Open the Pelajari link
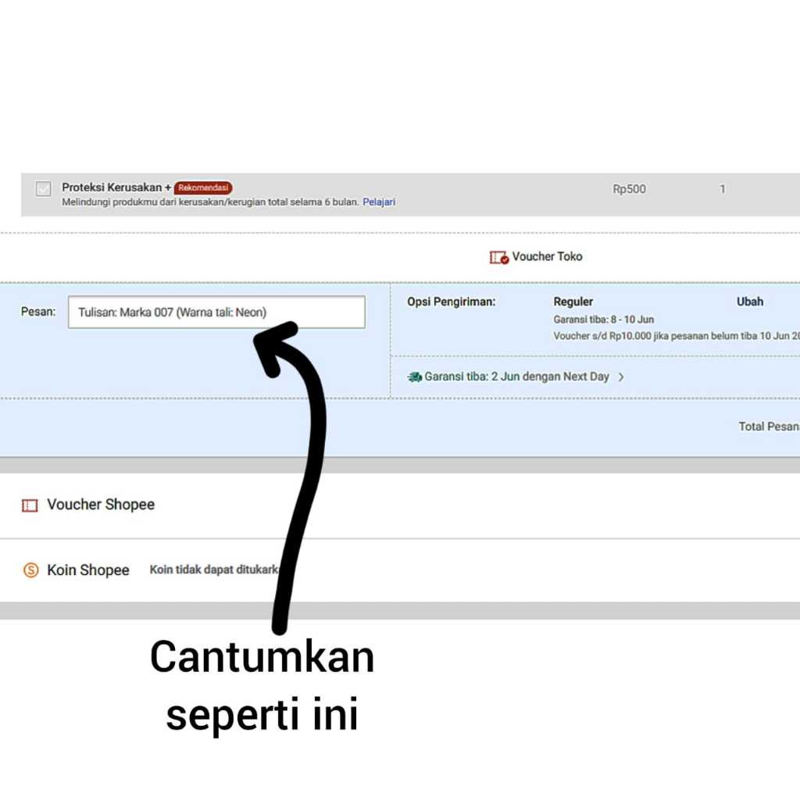 (x=379, y=202)
